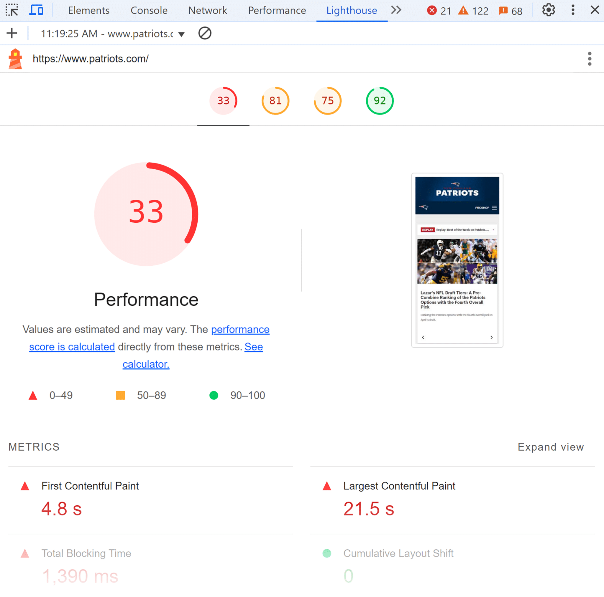Click the Lighthouse lighthouse logo icon
Image resolution: width=604 pixels, height=597 pixels.
coord(15,59)
